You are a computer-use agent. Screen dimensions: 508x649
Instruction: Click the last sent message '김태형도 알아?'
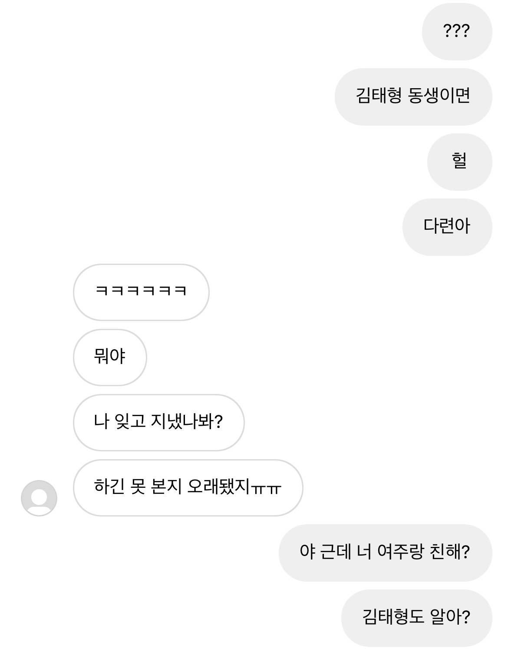point(416,617)
